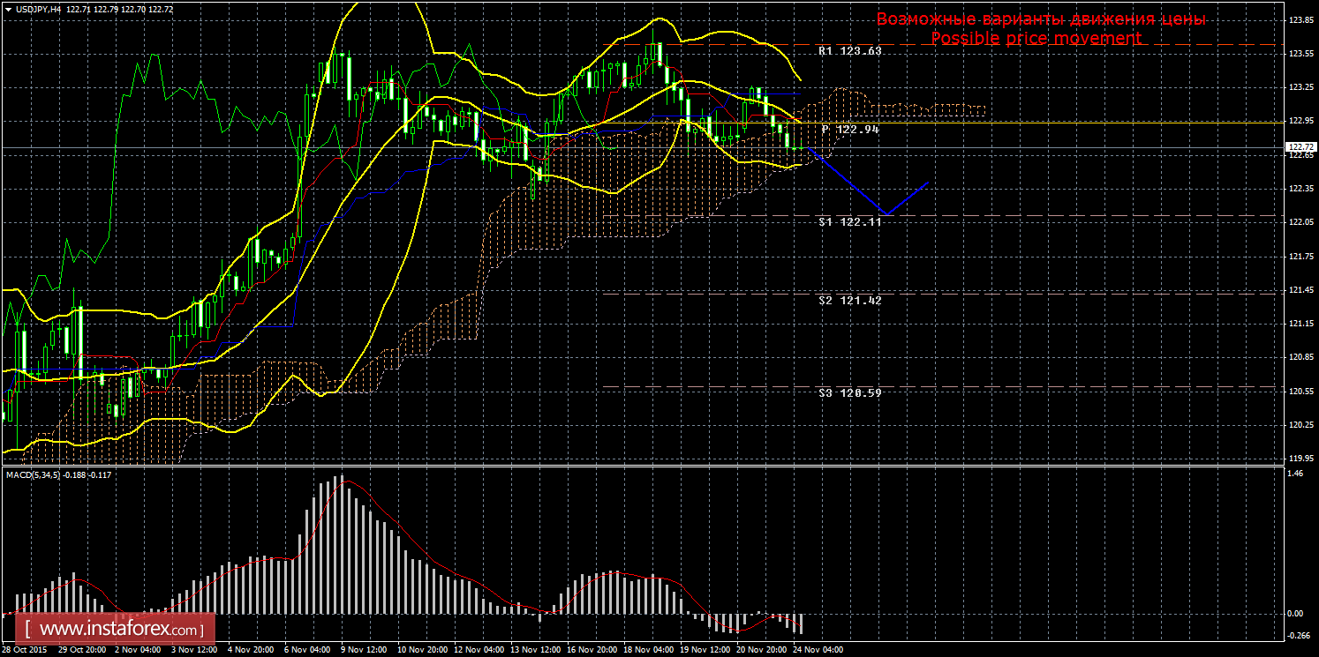The height and width of the screenshot is (657, 1319).
Task: Click the S3 120.59 support label
Action: (x=849, y=393)
